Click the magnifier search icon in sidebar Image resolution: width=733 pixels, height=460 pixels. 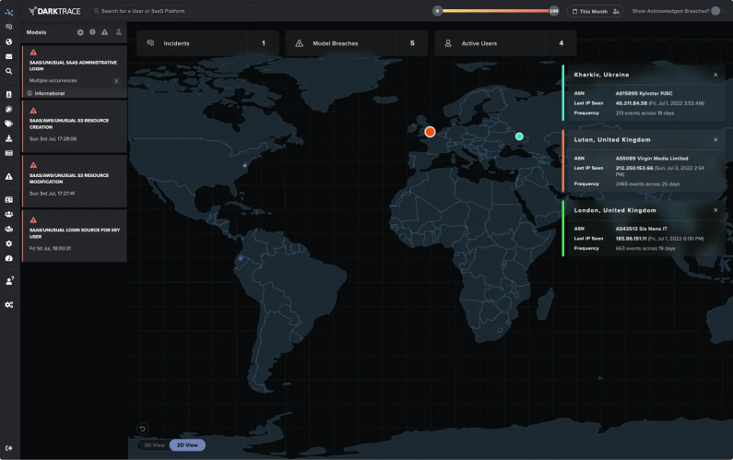pyautogui.click(x=8, y=71)
